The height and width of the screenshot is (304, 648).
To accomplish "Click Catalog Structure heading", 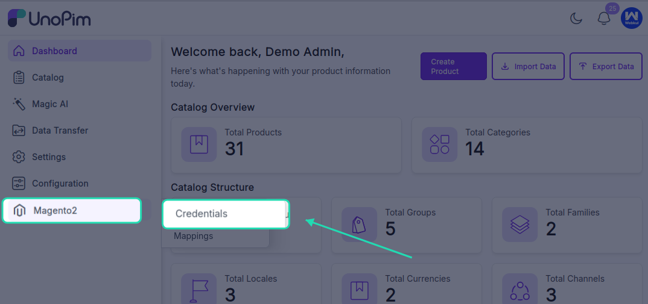I will coord(212,187).
